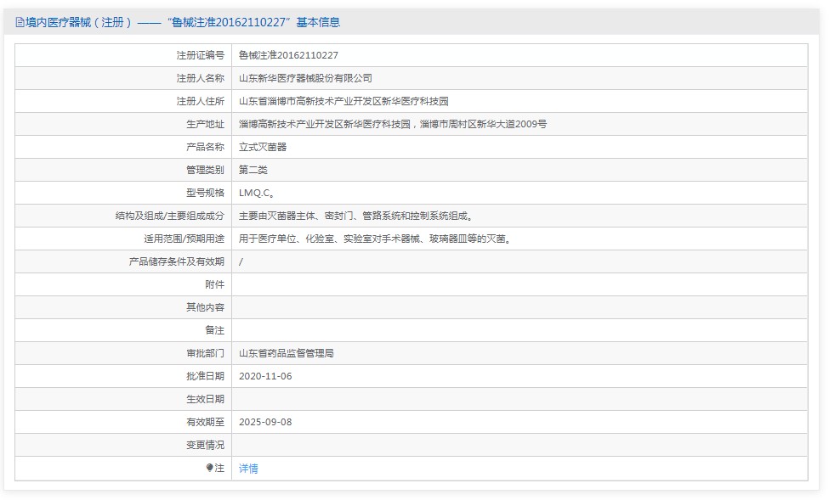Viewport: 829px width, 500px height.
Task: Select the slash value in 产品储存条件及有效期 row
Action: (x=241, y=261)
